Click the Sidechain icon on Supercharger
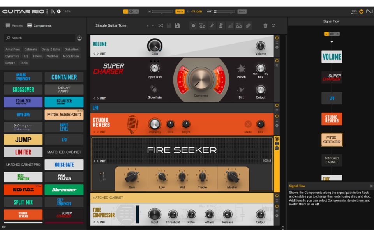 pyautogui.click(x=155, y=89)
